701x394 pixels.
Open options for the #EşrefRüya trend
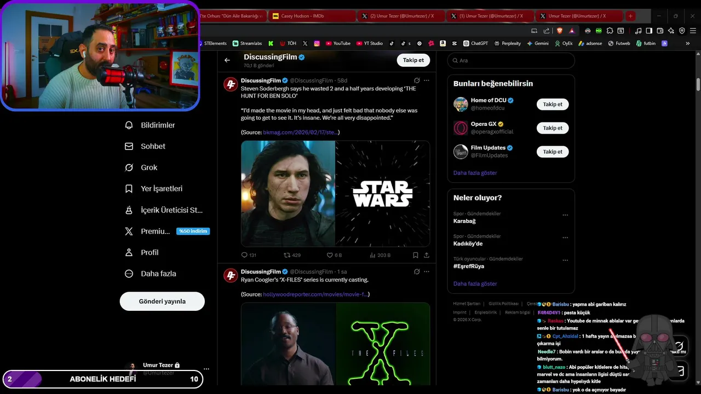pyautogui.click(x=565, y=260)
